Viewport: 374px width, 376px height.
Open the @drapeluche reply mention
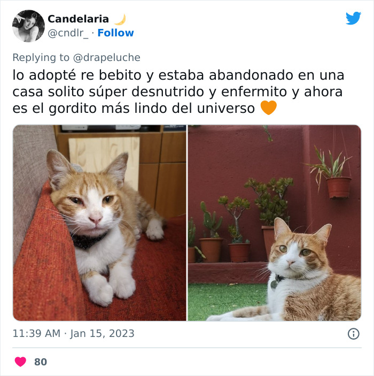pyautogui.click(x=106, y=58)
